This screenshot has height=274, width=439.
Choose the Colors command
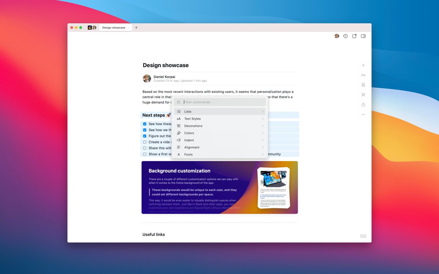(x=220, y=133)
